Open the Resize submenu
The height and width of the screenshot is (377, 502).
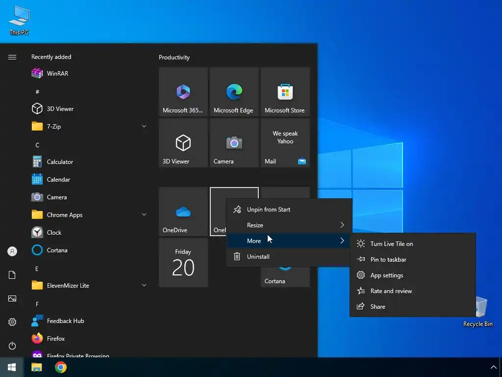tap(289, 225)
